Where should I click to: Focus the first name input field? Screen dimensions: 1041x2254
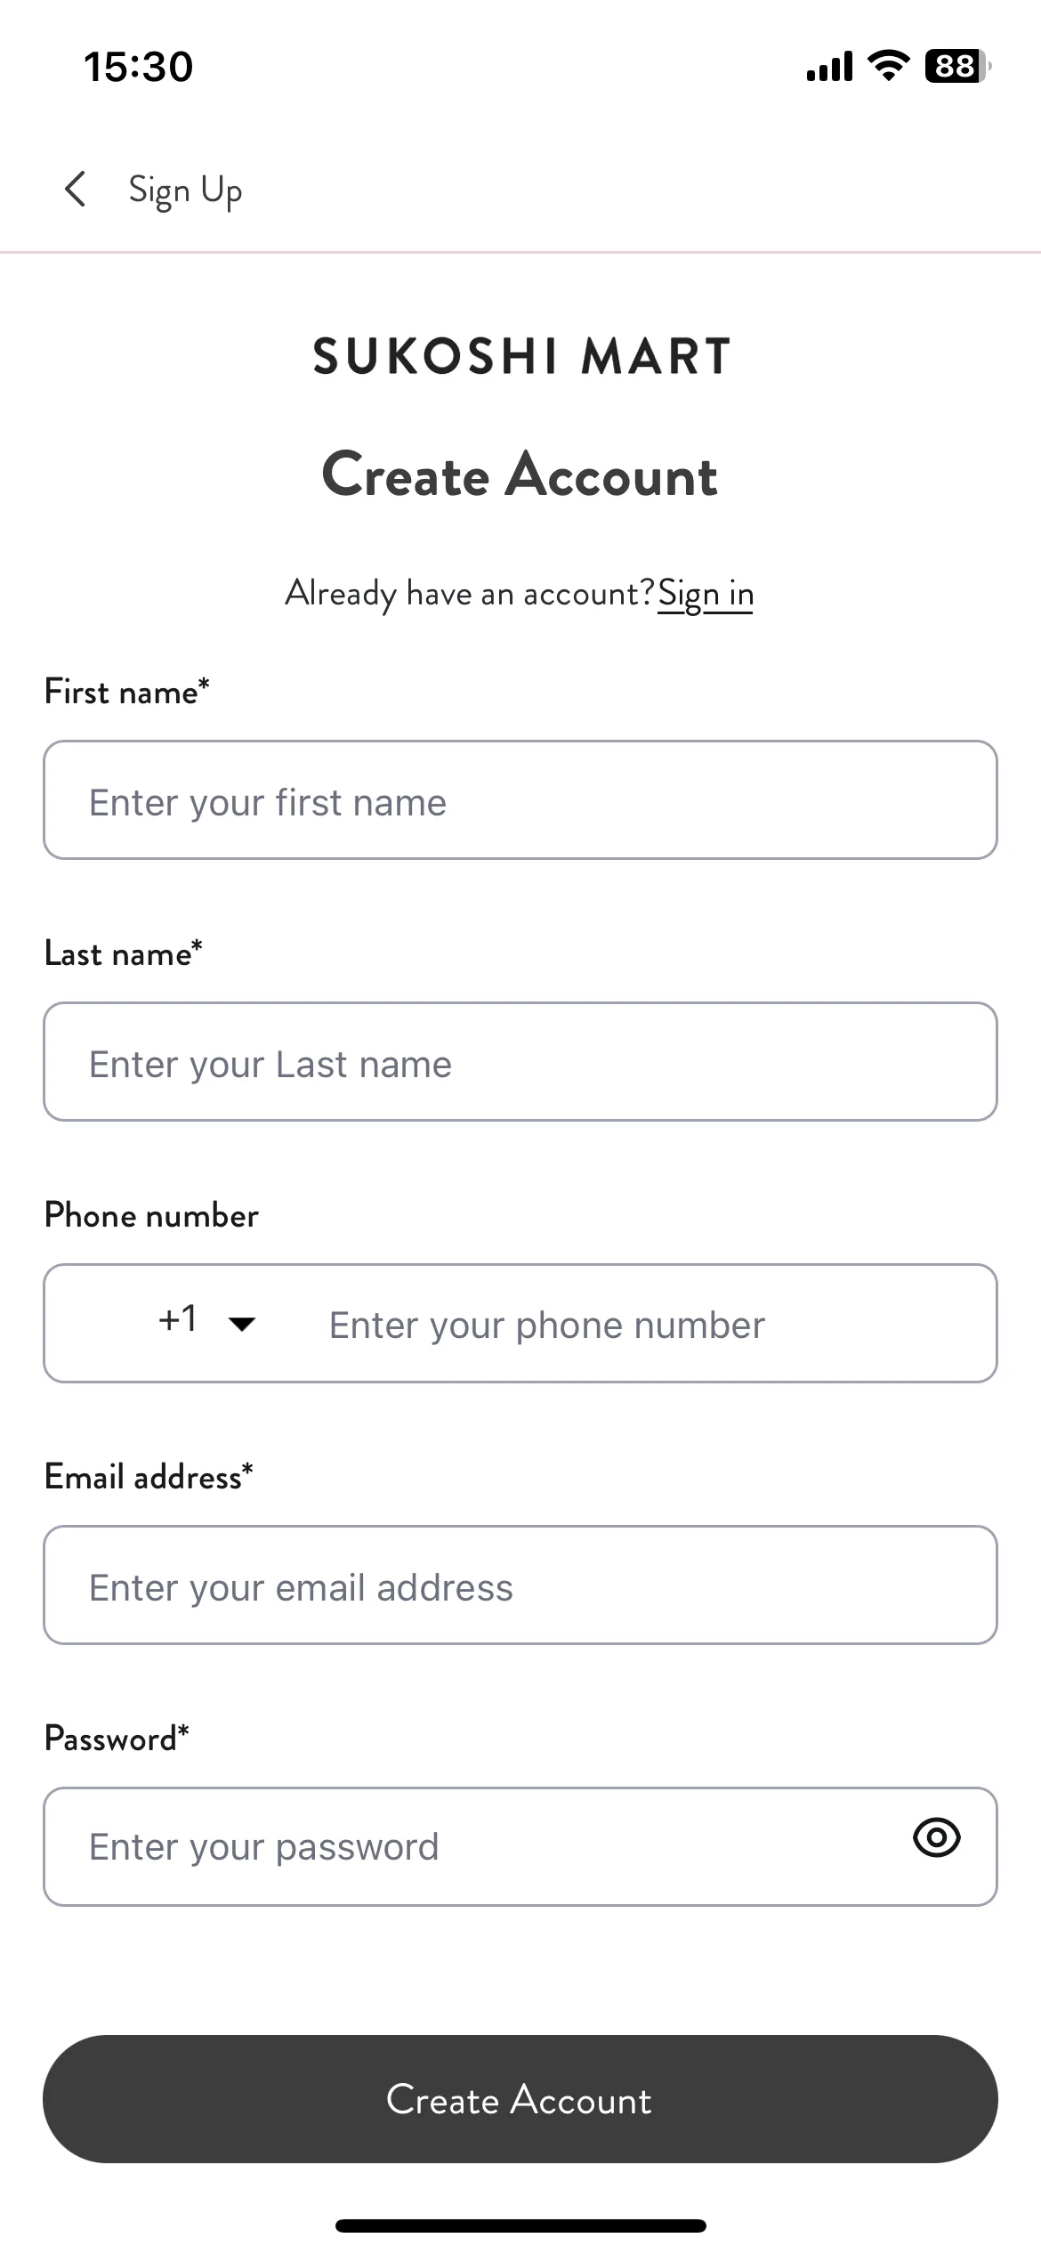pyautogui.click(x=520, y=799)
